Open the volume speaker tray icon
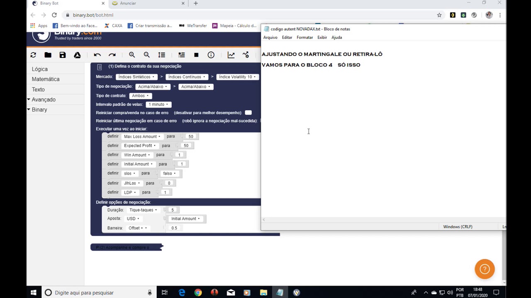The height and width of the screenshot is (298, 531). (x=450, y=293)
